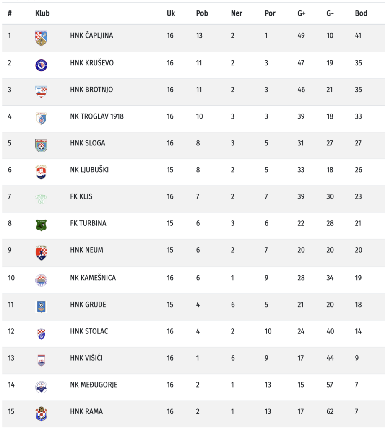The width and height of the screenshot is (385, 429).
Task: Select the HNK Rama club crest
Action: [x=41, y=413]
